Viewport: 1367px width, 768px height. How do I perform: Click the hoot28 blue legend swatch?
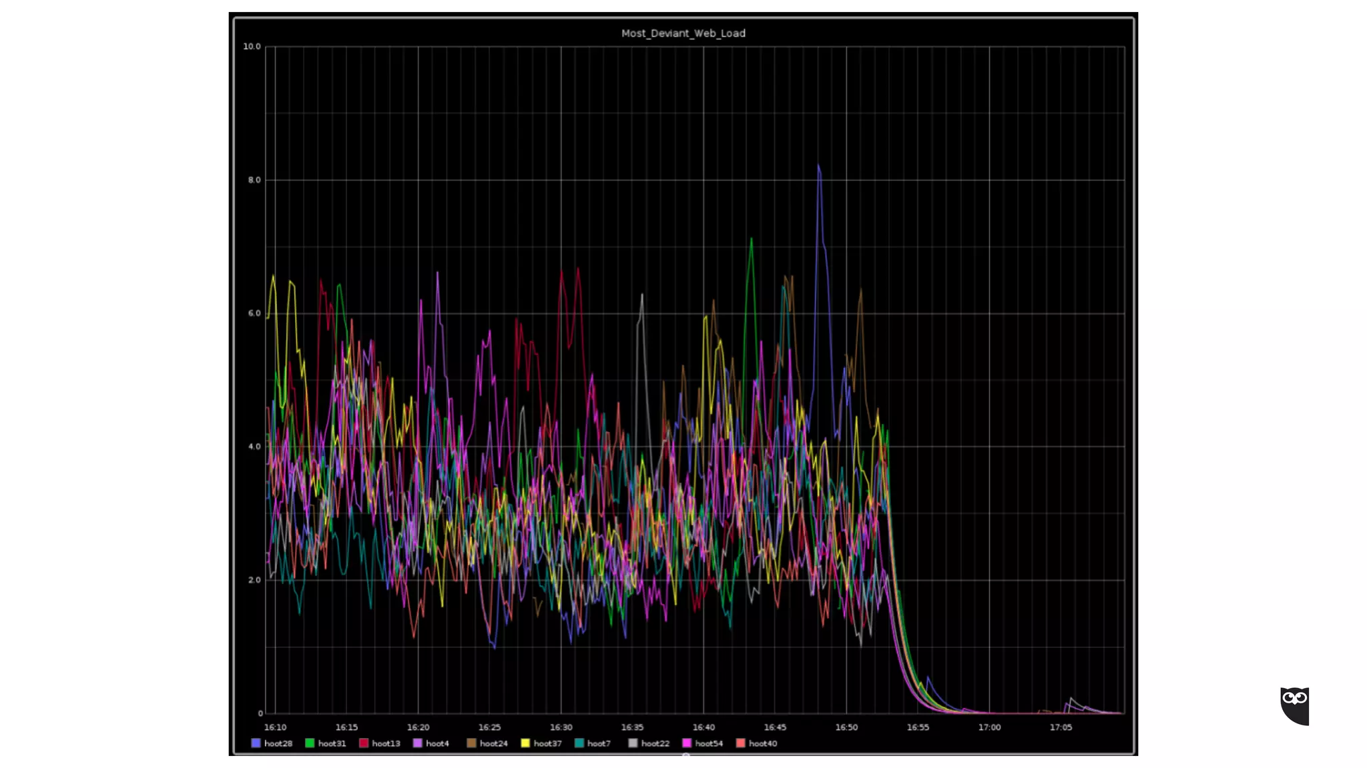pos(256,743)
